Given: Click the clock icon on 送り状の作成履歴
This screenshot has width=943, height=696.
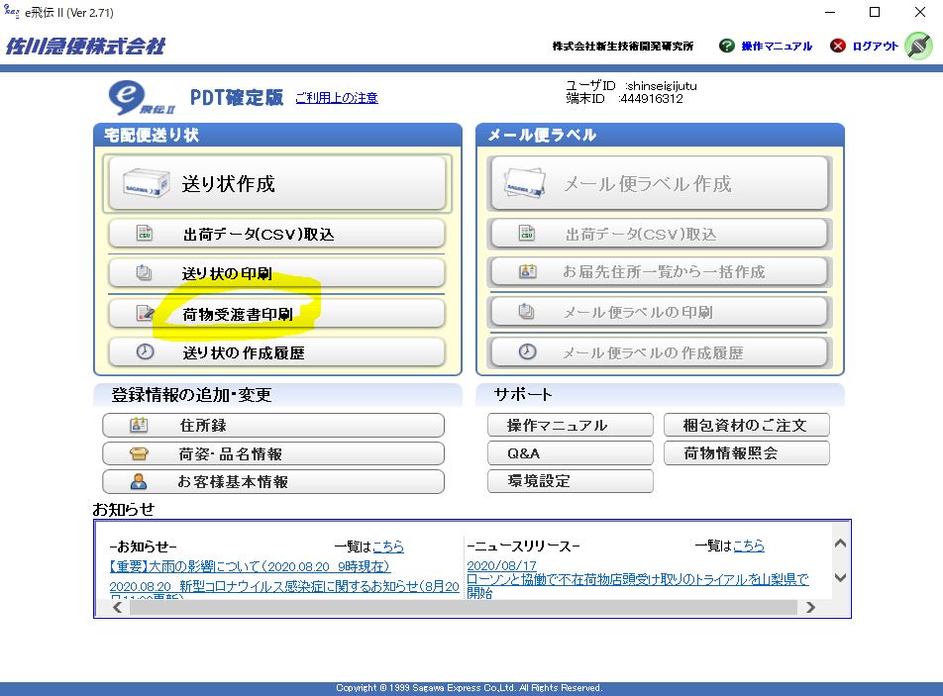Looking at the screenshot, I should pos(145,352).
